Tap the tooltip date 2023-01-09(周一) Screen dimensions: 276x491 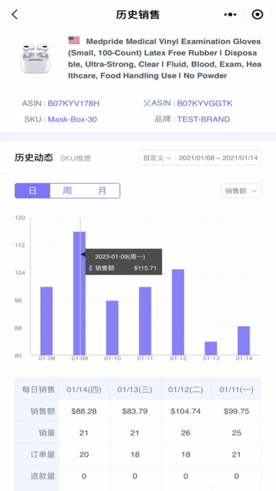point(120,257)
